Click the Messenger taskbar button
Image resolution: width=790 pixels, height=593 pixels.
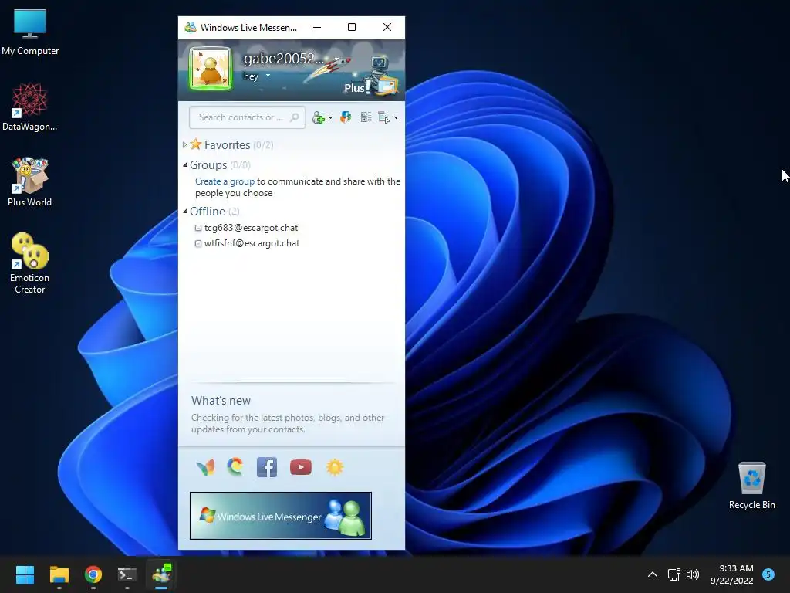pyautogui.click(x=161, y=574)
